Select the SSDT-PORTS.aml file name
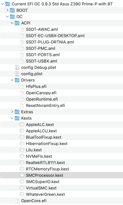123x205 pixels. [43, 55]
